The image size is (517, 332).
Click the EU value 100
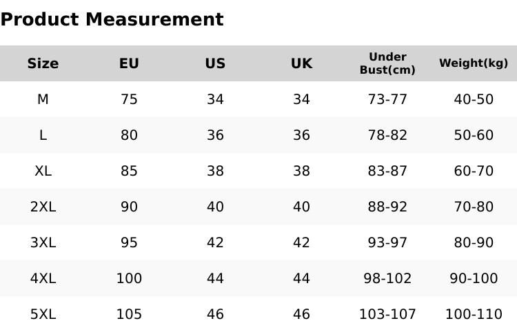click(x=129, y=278)
